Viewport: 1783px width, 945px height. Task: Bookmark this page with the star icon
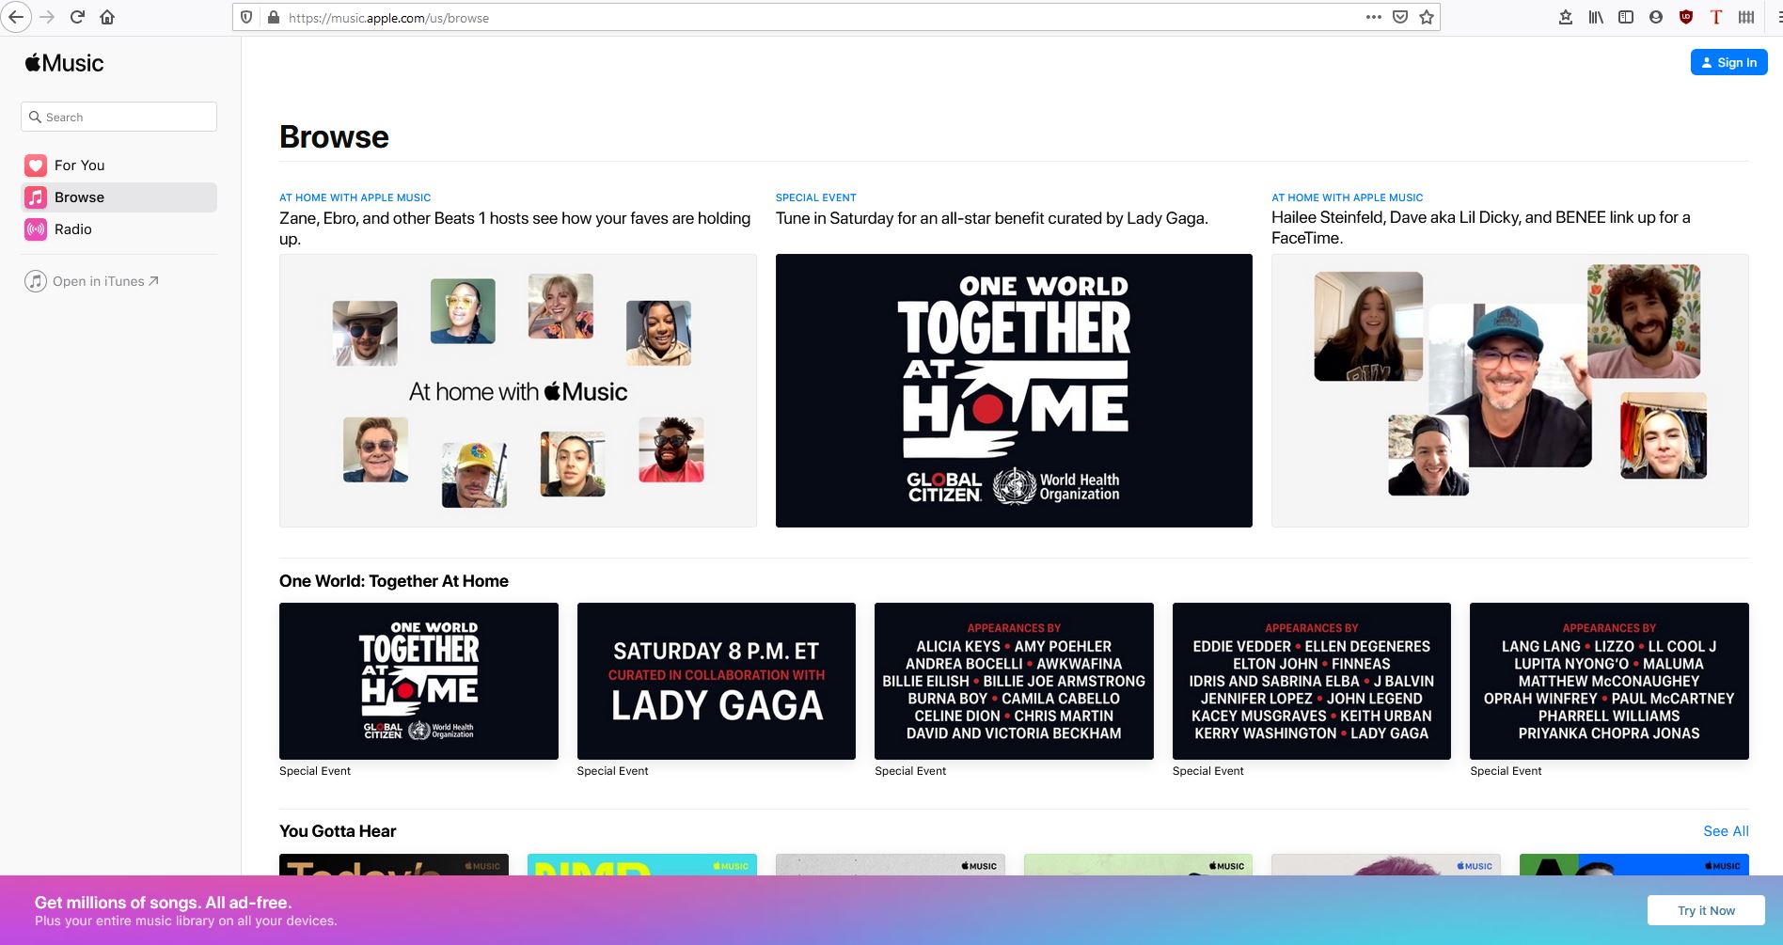1427,17
